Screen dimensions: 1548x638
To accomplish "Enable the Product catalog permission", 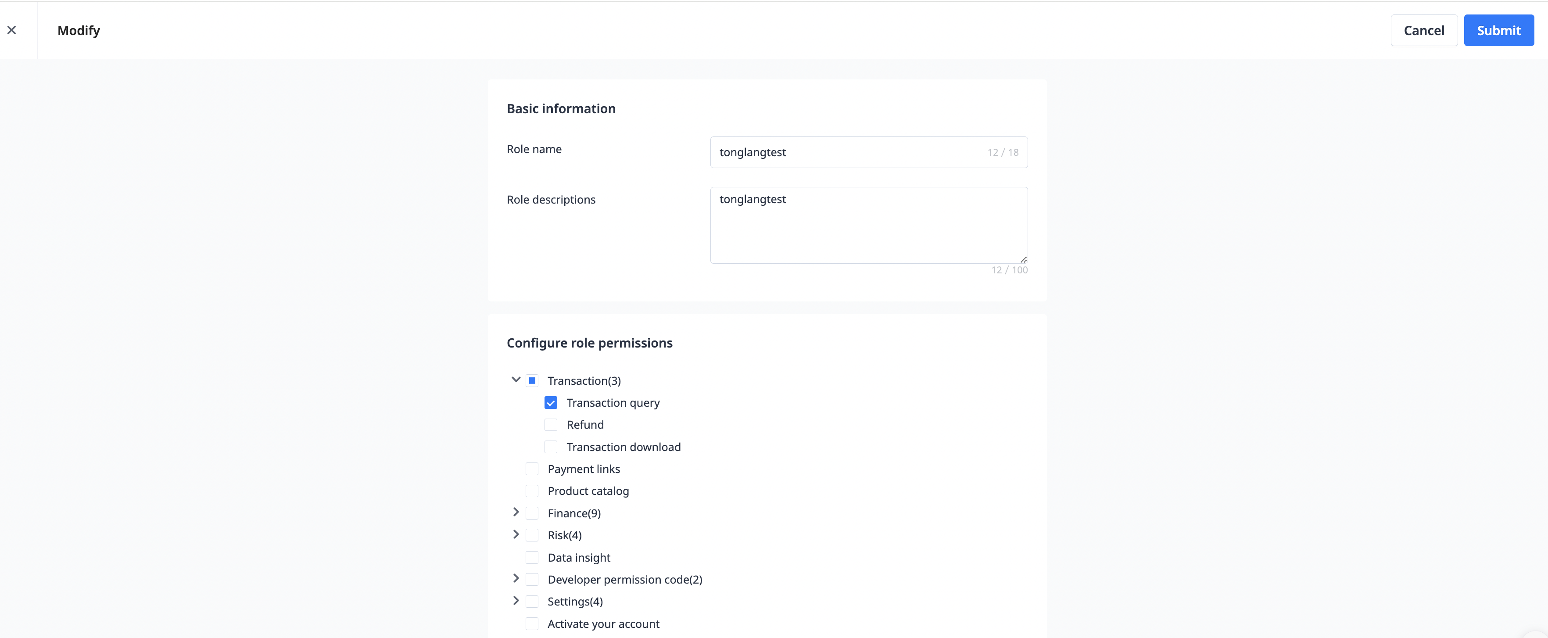I will [x=532, y=491].
